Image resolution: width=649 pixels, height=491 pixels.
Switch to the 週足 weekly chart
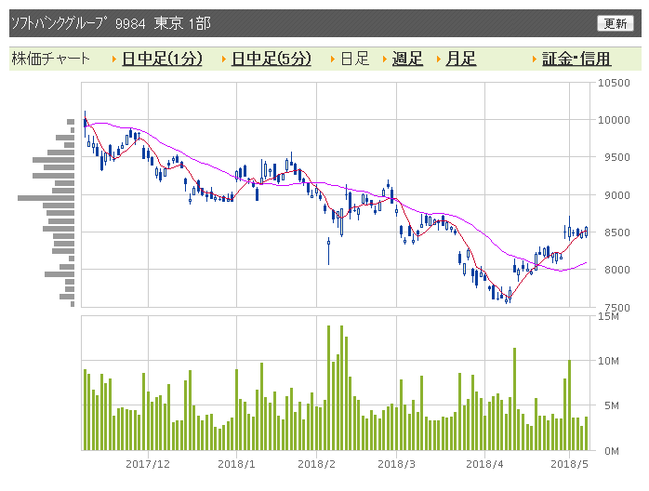(407, 59)
